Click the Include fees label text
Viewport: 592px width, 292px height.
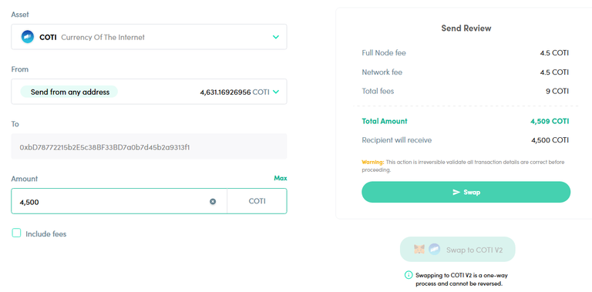coord(46,234)
